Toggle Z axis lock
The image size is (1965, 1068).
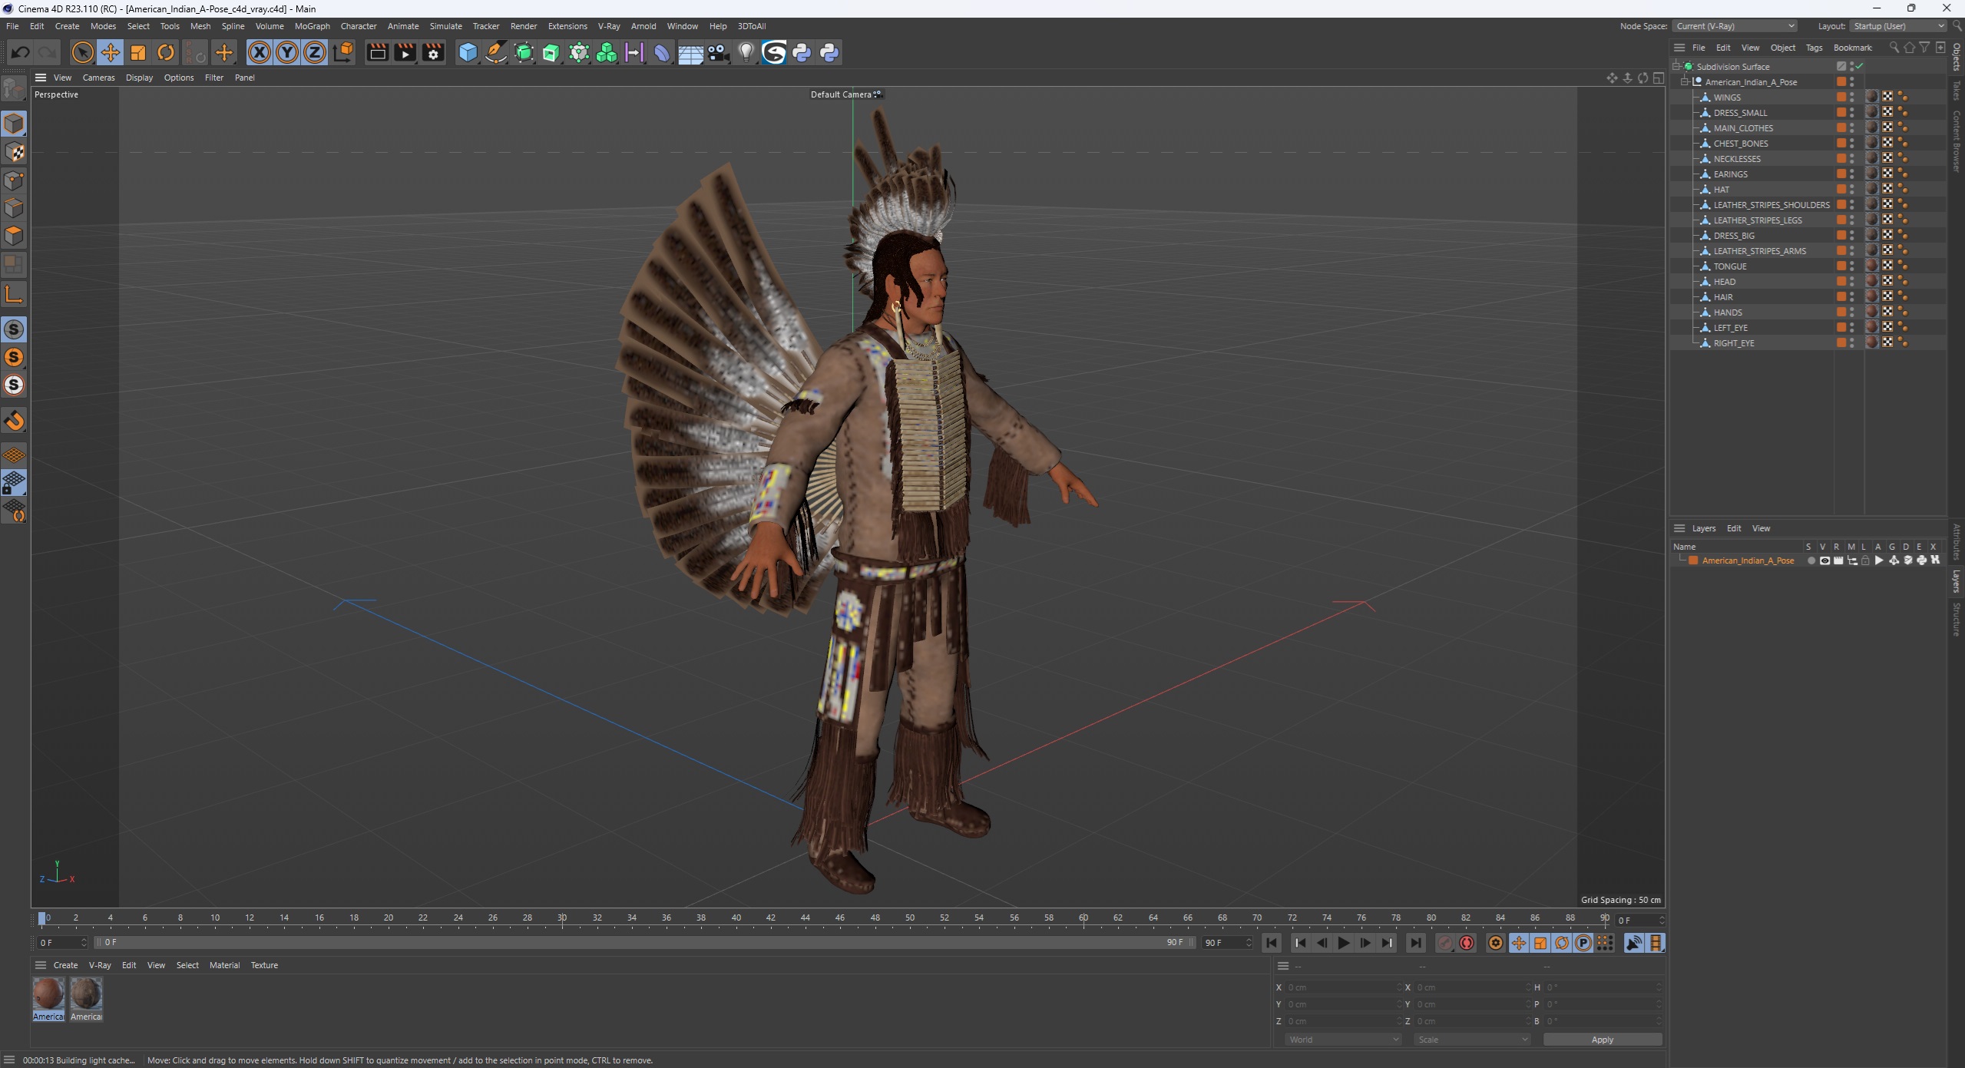315,52
